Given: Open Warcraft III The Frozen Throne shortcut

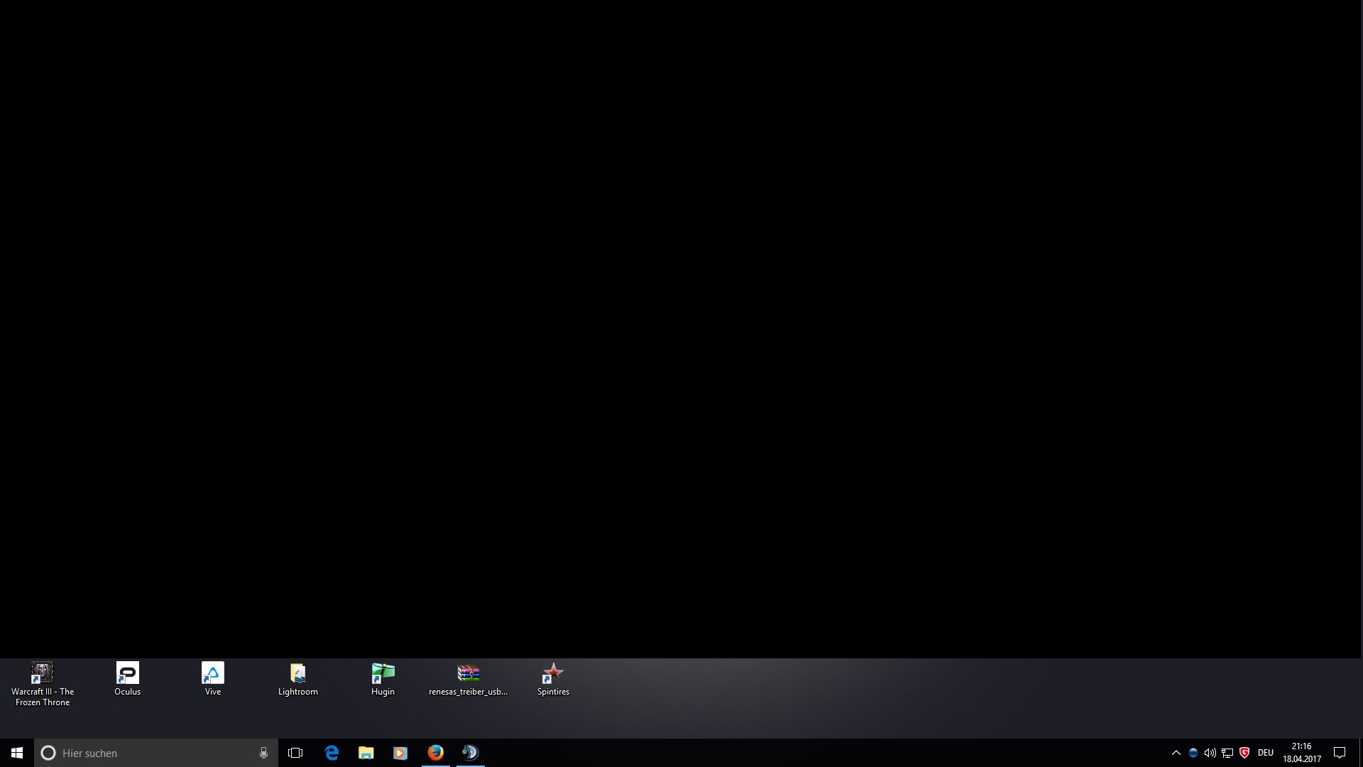Looking at the screenshot, I should 43,673.
